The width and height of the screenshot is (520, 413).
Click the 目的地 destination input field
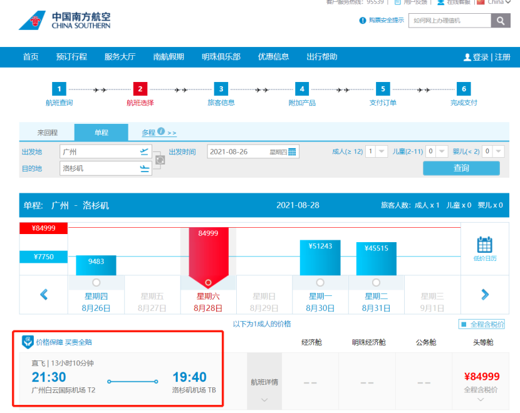click(100, 168)
